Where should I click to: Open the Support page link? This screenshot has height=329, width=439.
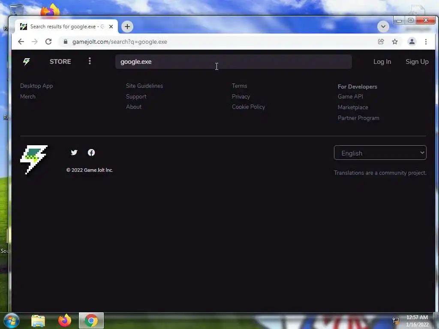pos(136,96)
